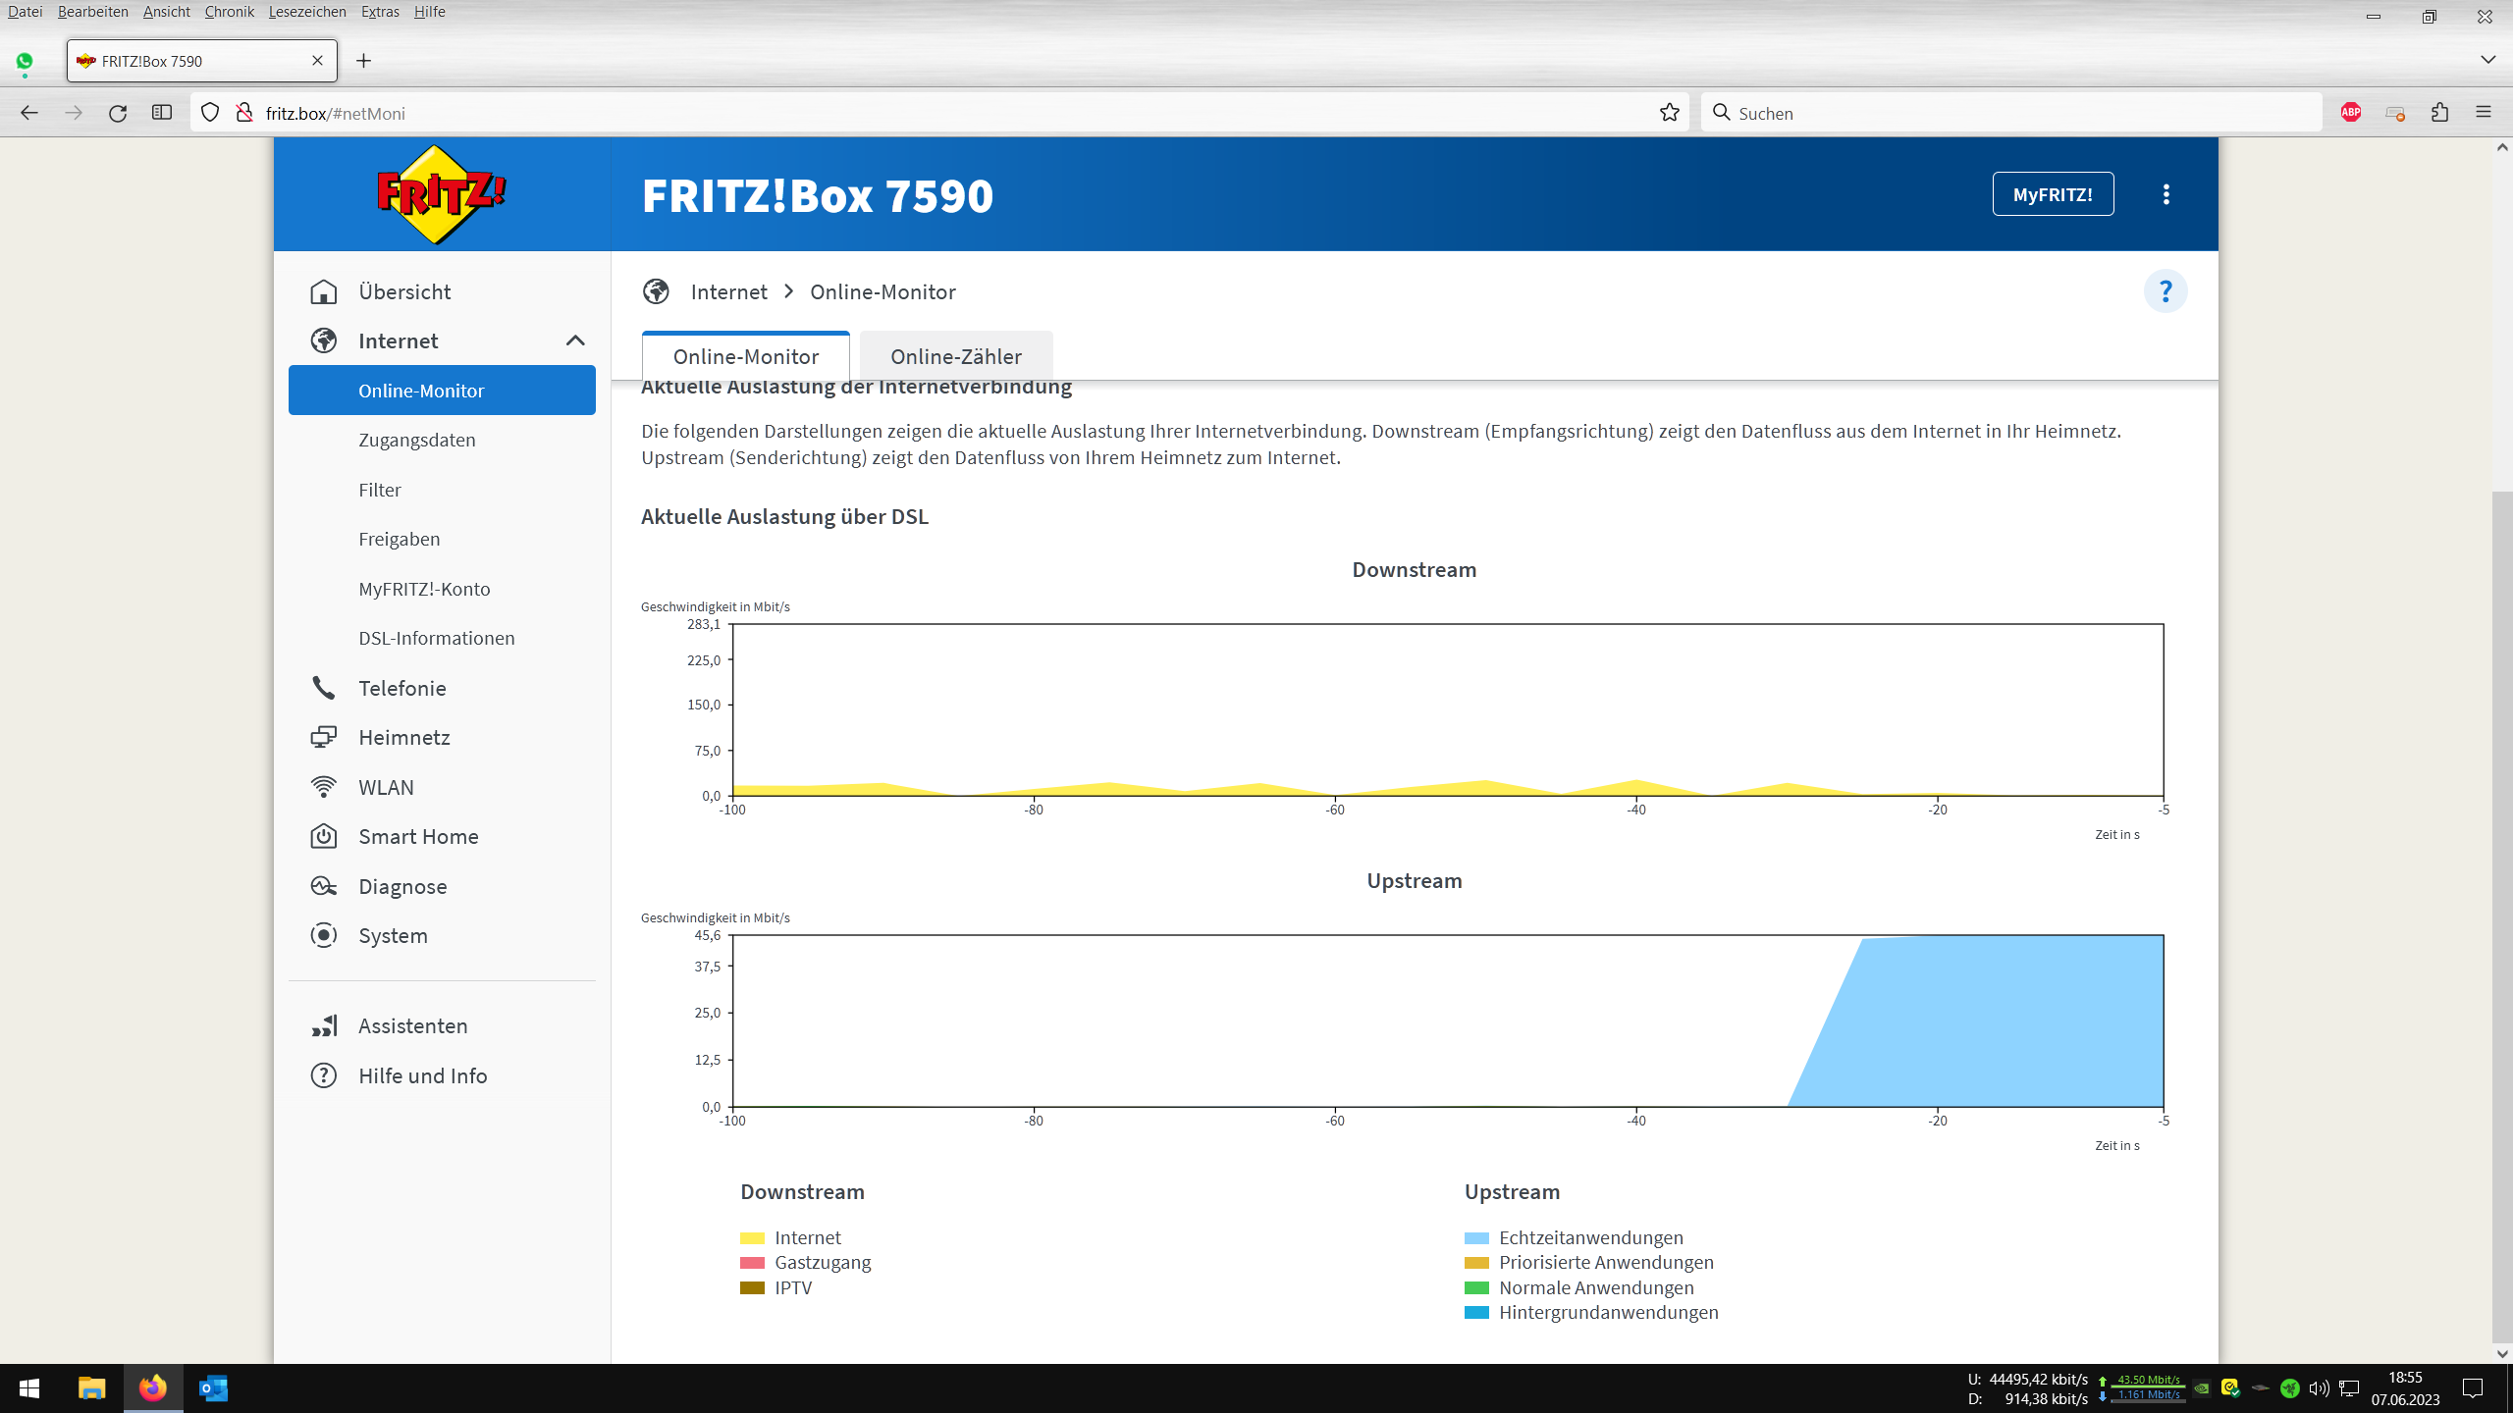Click the Suchen search field
This screenshot has width=2513, height=1413.
[x=2012, y=113]
